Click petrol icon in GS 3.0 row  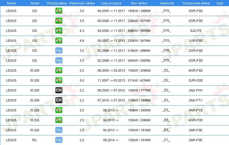59,11
